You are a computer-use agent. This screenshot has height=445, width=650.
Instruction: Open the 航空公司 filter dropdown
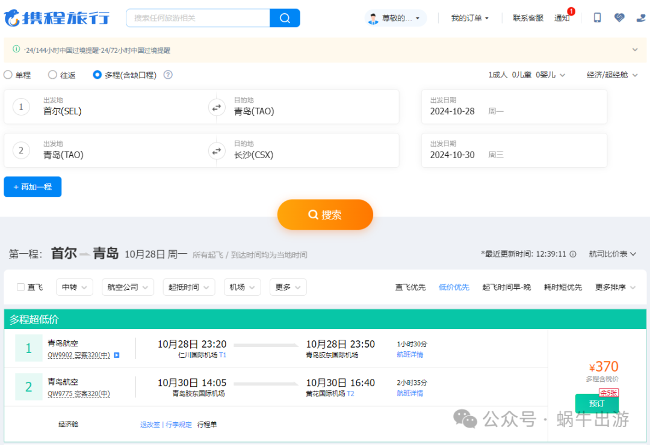coord(128,287)
